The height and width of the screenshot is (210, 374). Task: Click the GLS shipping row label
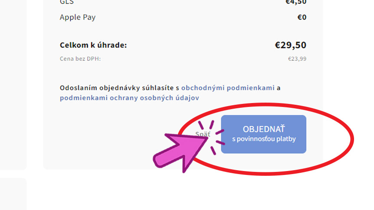66,2
